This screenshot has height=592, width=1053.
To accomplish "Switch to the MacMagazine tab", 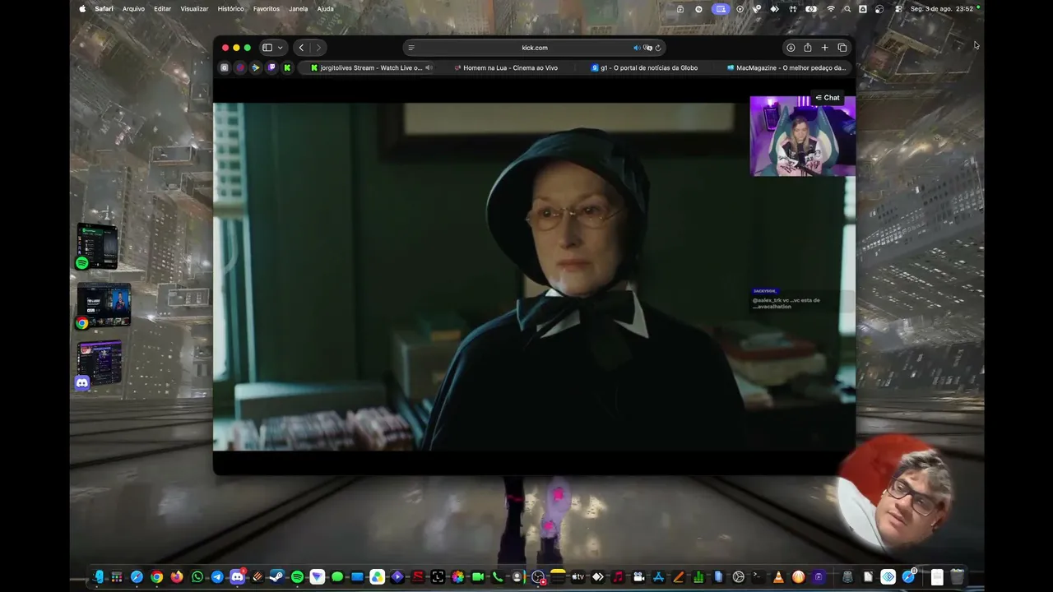I will point(786,67).
